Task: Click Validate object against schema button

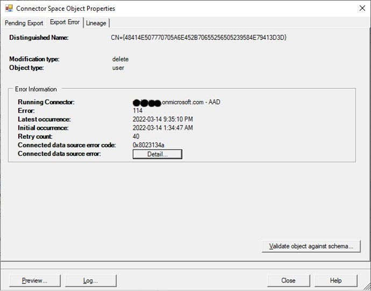Action: 311,246
